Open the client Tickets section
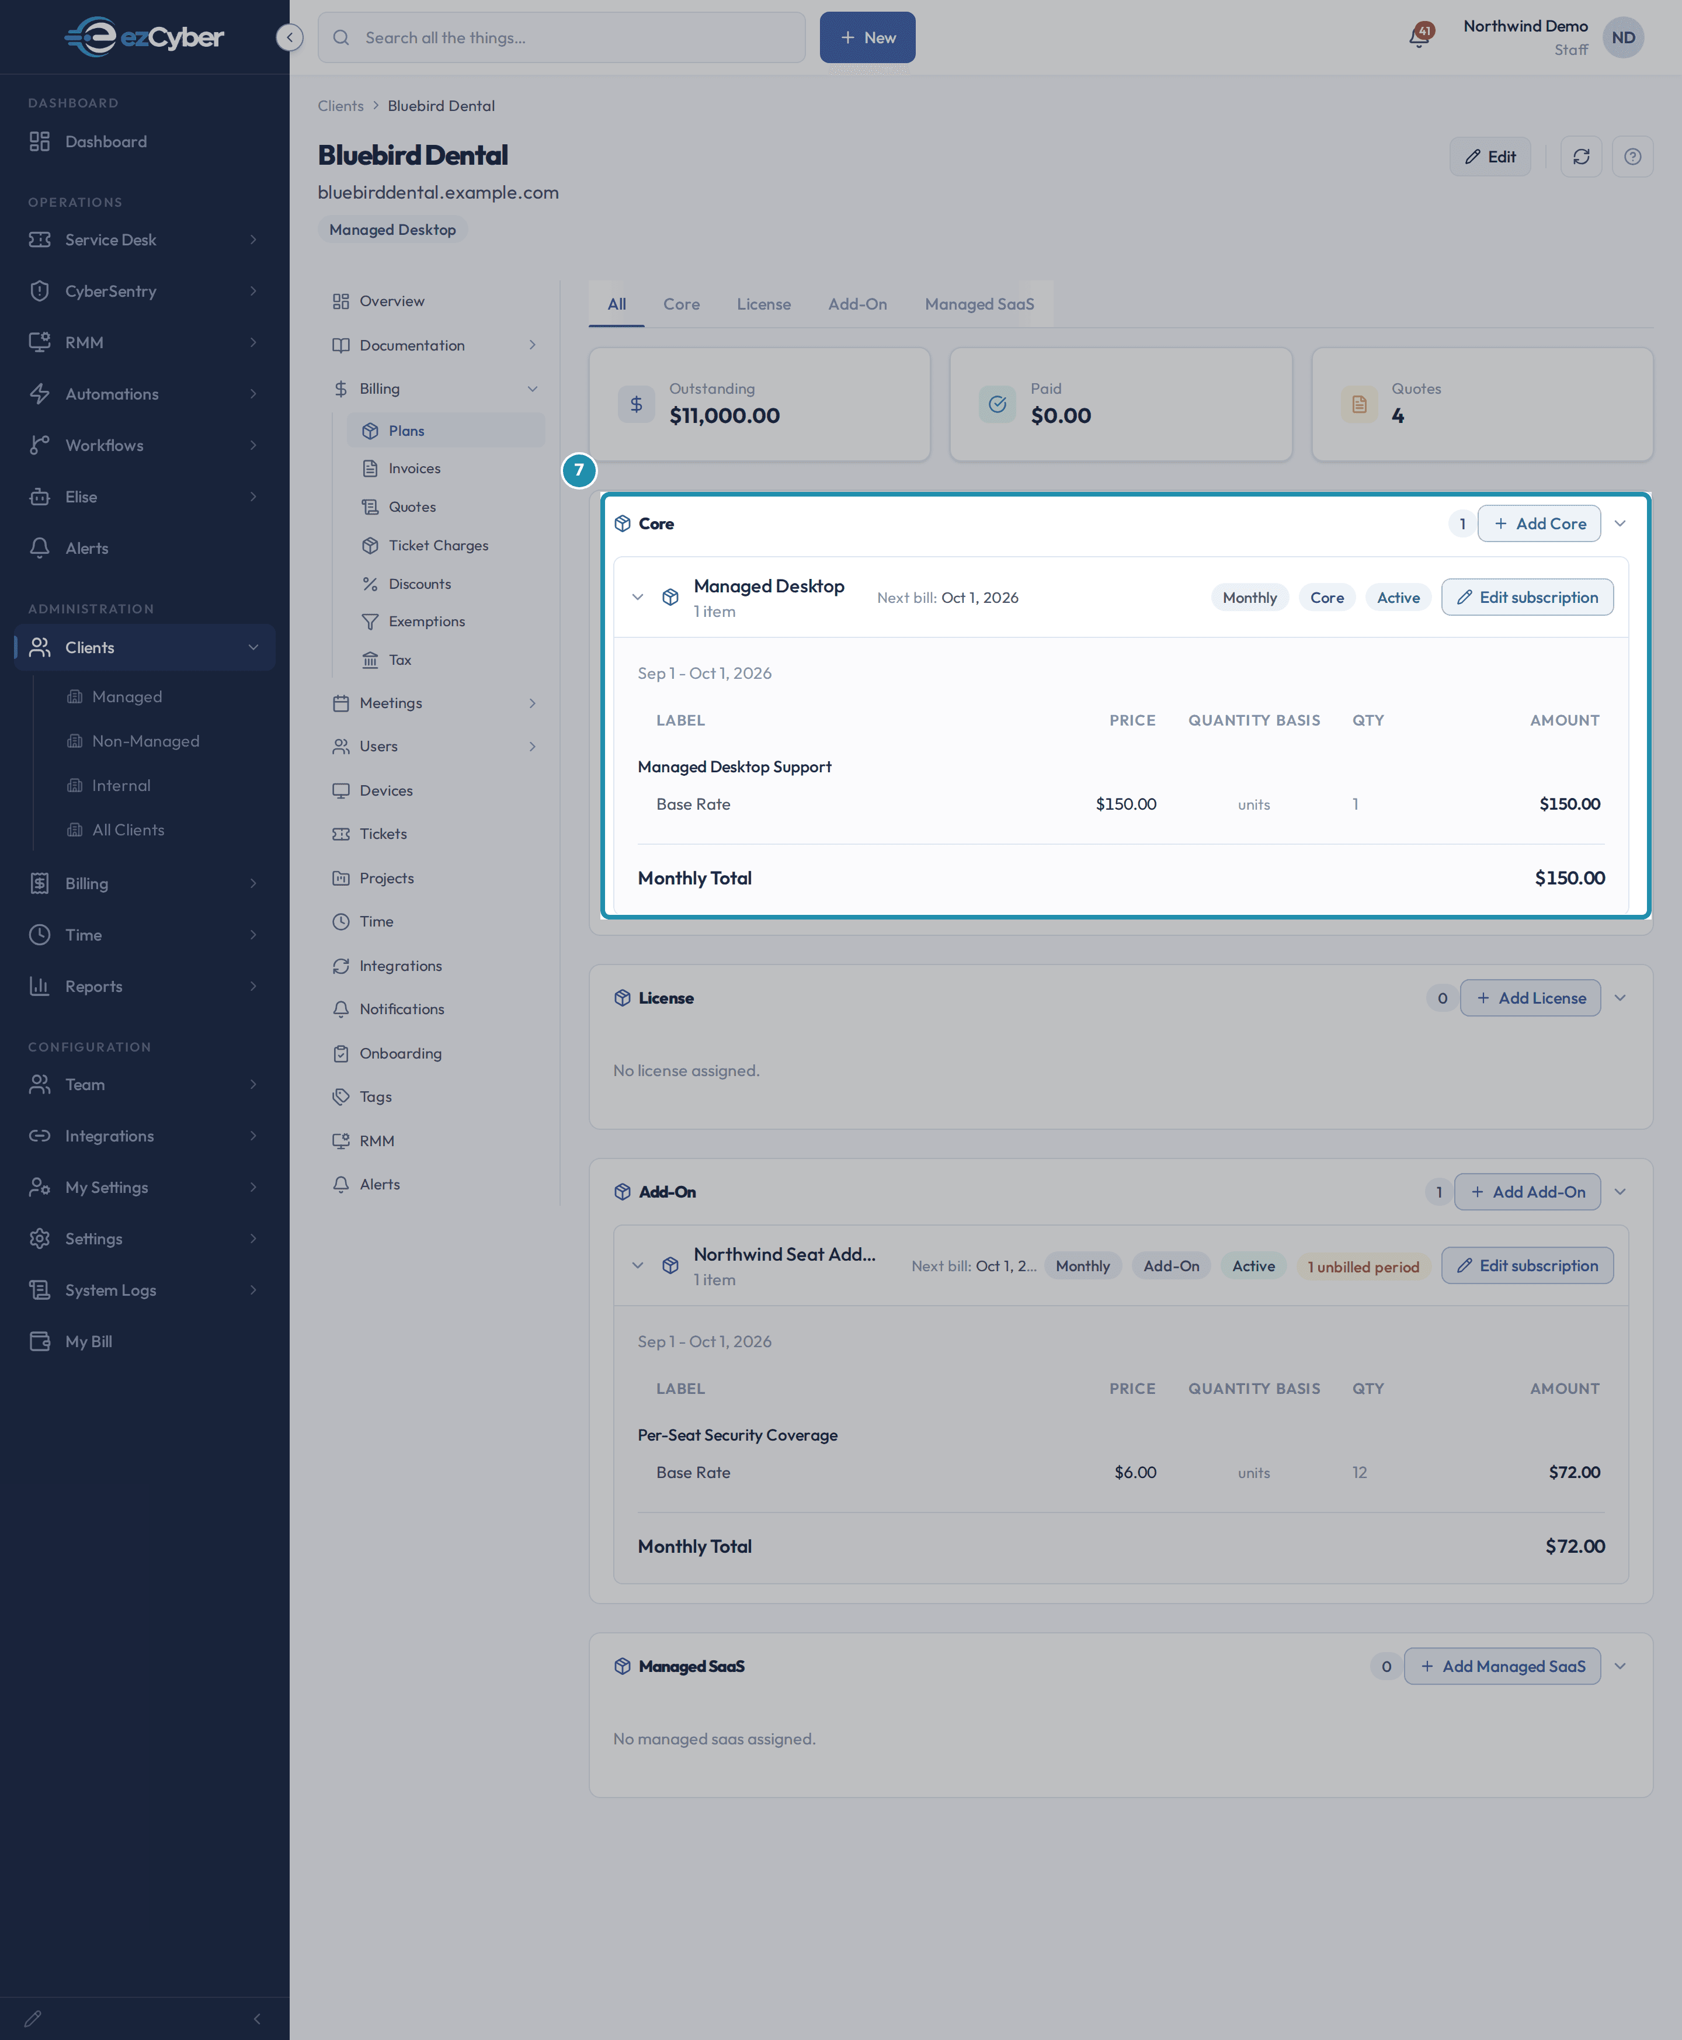This screenshot has height=2040, width=1682. (434, 834)
